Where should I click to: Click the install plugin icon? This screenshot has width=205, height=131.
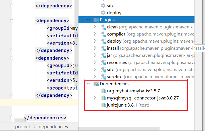103,49
